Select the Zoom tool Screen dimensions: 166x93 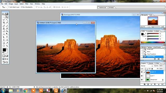pos(7,46)
